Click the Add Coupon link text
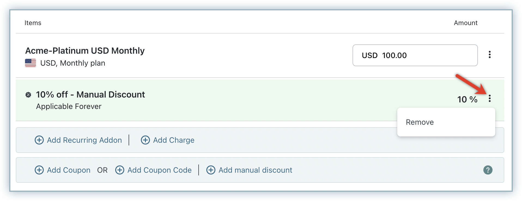The width and height of the screenshot is (522, 201). click(x=69, y=170)
